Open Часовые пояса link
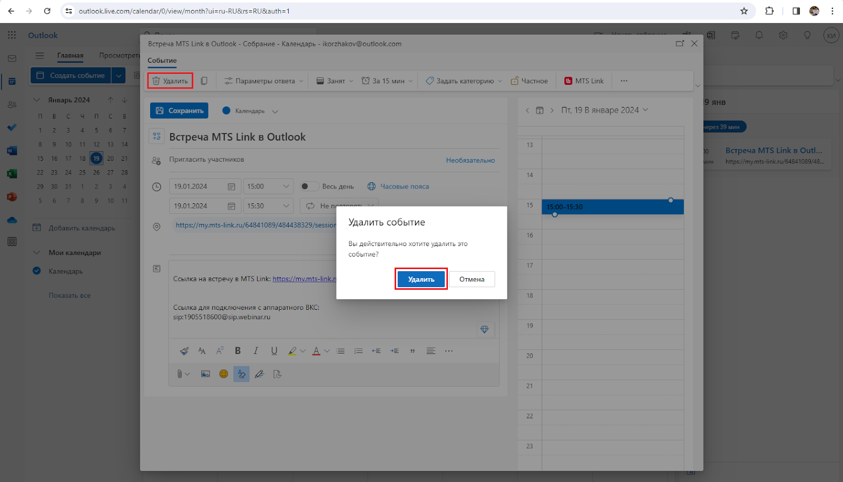The width and height of the screenshot is (843, 482). pyautogui.click(x=398, y=186)
